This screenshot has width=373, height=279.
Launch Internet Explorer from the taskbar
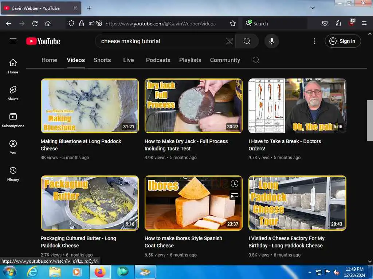point(32,272)
